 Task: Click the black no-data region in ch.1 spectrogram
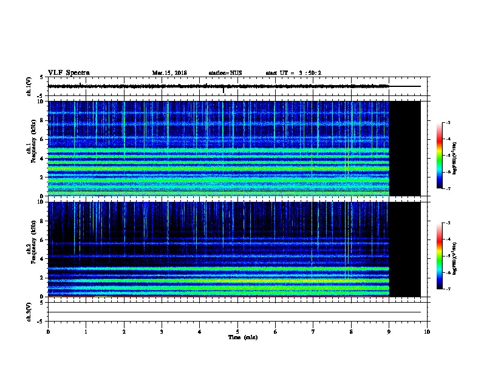coord(405,148)
